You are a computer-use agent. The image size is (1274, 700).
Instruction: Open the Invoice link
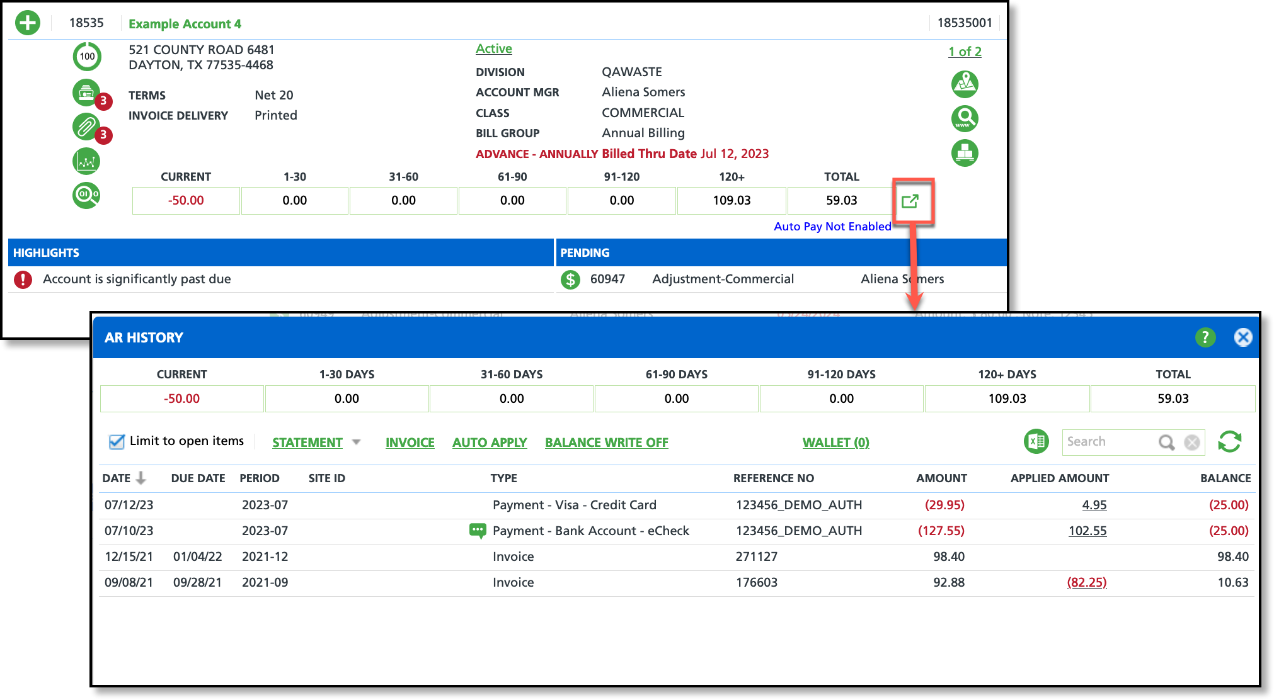pyautogui.click(x=410, y=443)
